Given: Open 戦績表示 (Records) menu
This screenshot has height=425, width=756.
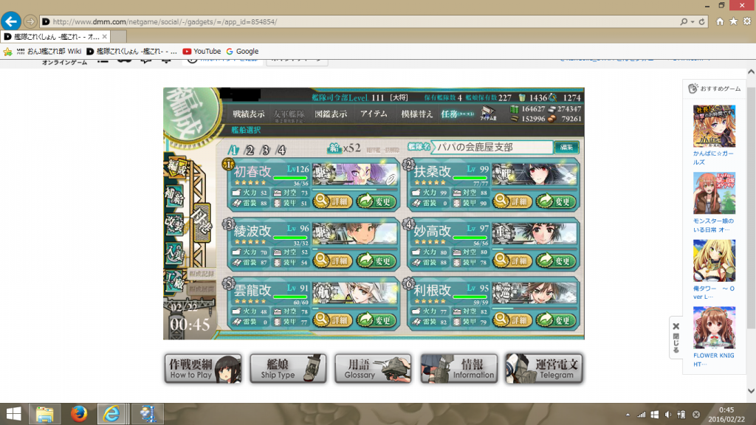Looking at the screenshot, I should [x=249, y=114].
